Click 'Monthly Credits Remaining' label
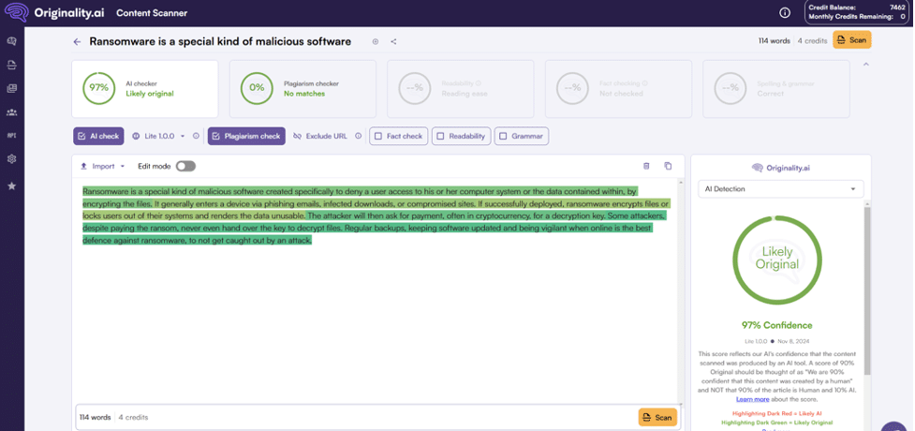 [x=849, y=17]
